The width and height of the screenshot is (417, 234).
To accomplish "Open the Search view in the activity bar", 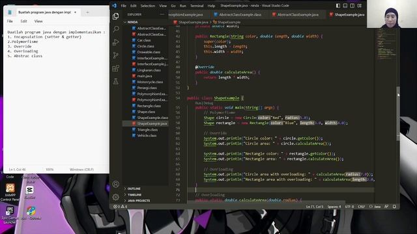I will tap(116, 29).
